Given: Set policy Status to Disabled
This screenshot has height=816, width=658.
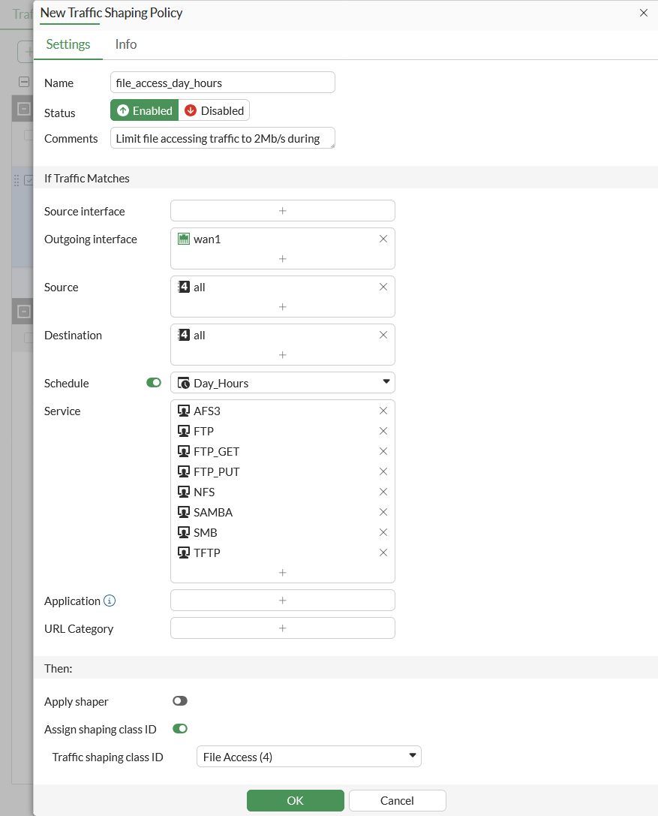Looking at the screenshot, I should [214, 110].
